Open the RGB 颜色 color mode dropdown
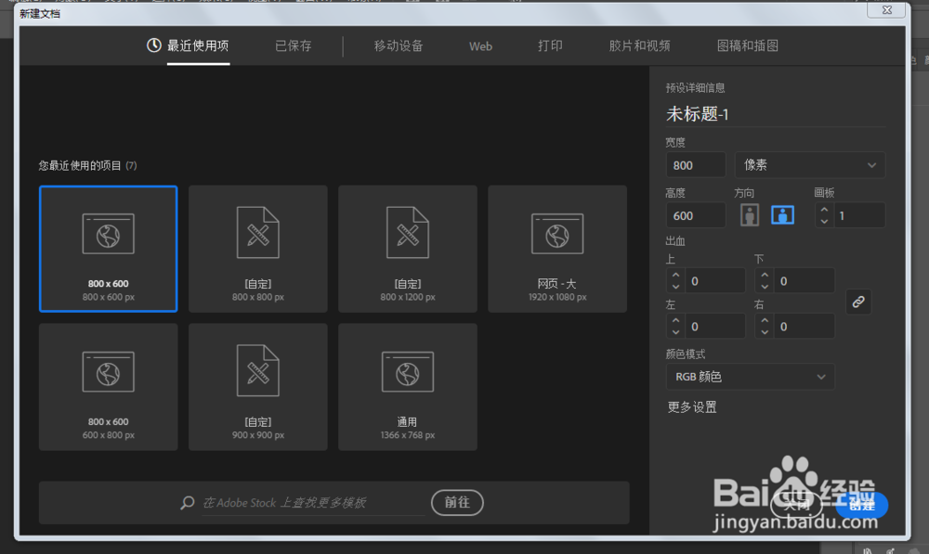This screenshot has width=929, height=554. [750, 377]
